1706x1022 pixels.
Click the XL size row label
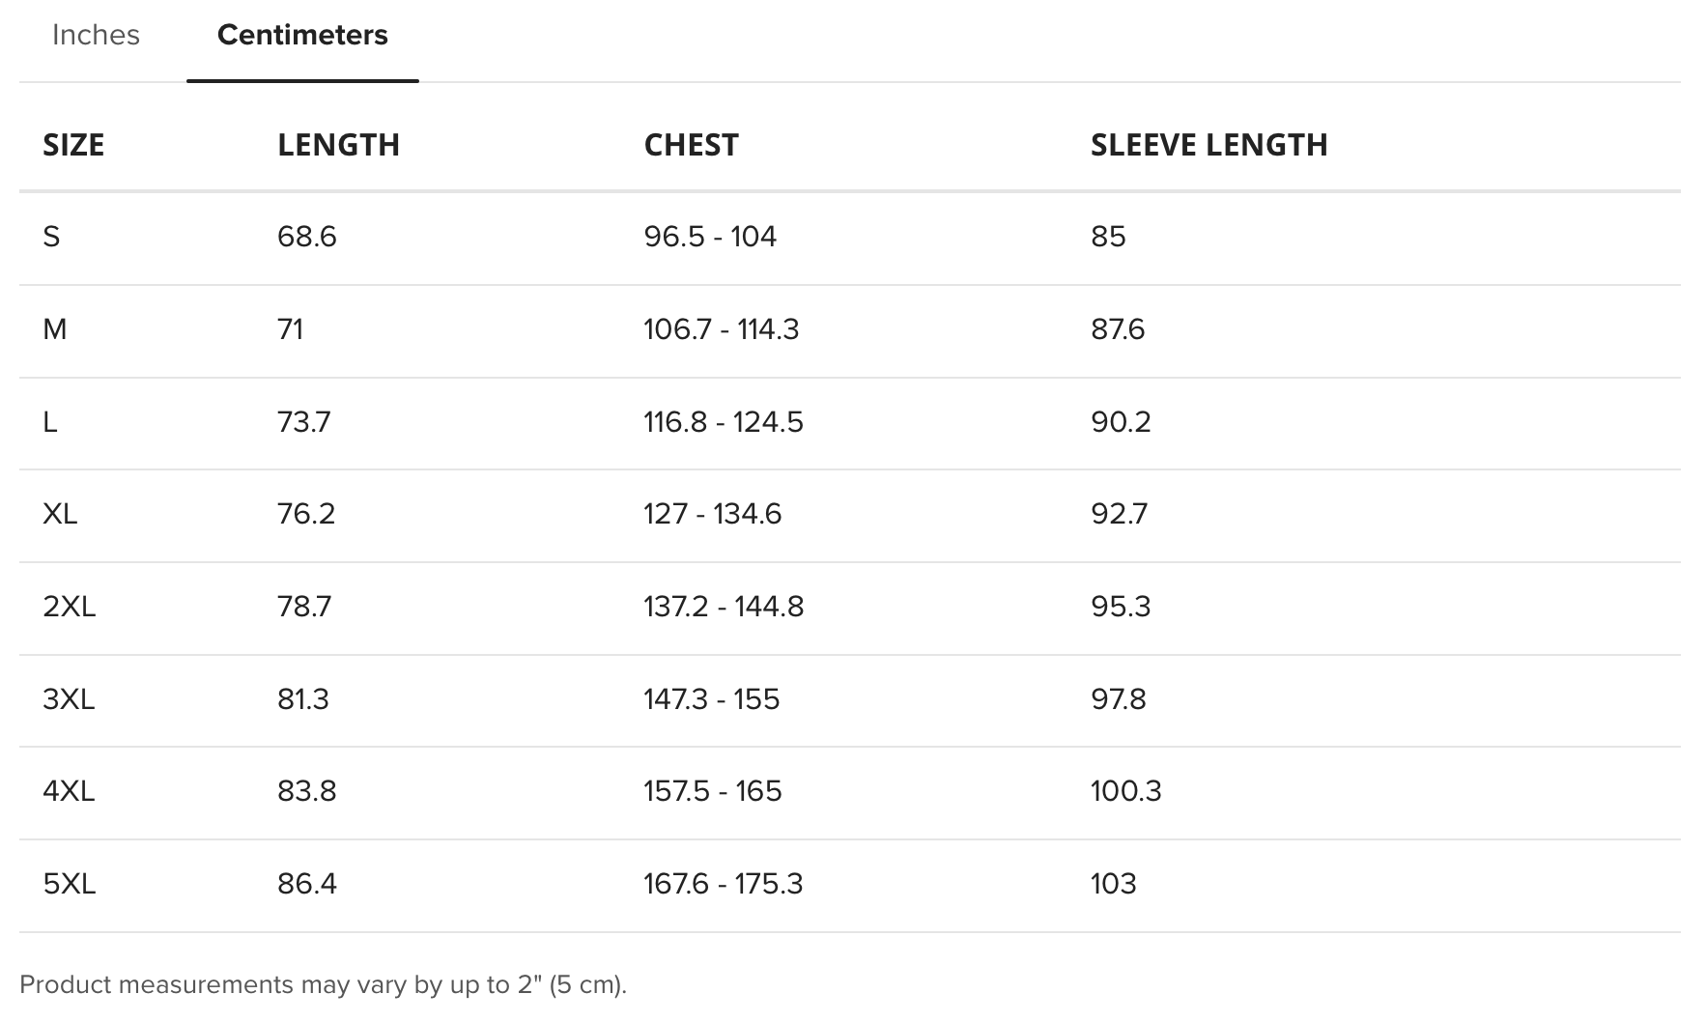[60, 514]
